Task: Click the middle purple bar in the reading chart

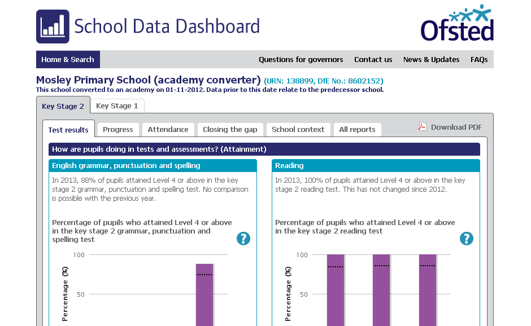Action: (x=381, y=290)
